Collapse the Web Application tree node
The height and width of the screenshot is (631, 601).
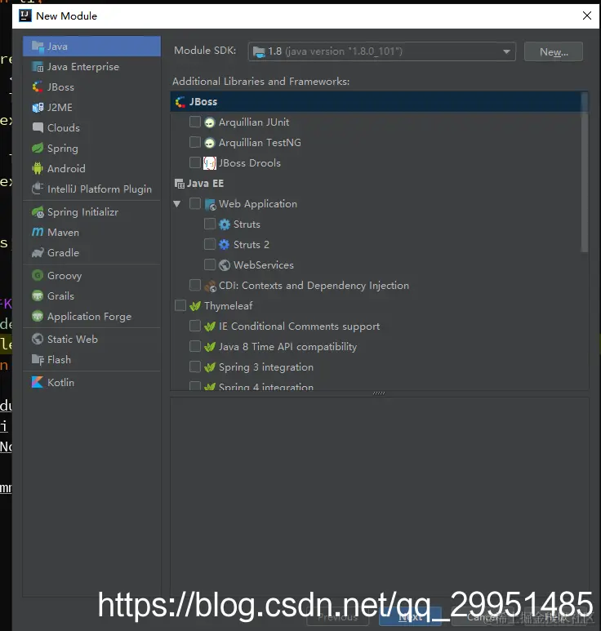coord(176,204)
